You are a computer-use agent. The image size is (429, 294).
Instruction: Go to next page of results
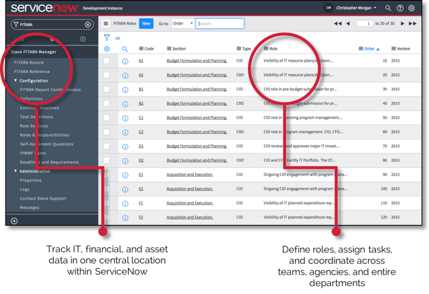402,23
